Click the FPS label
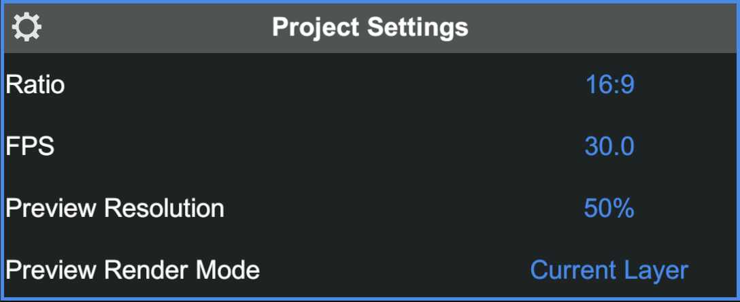Screen dimensions: 740x302 30,146
